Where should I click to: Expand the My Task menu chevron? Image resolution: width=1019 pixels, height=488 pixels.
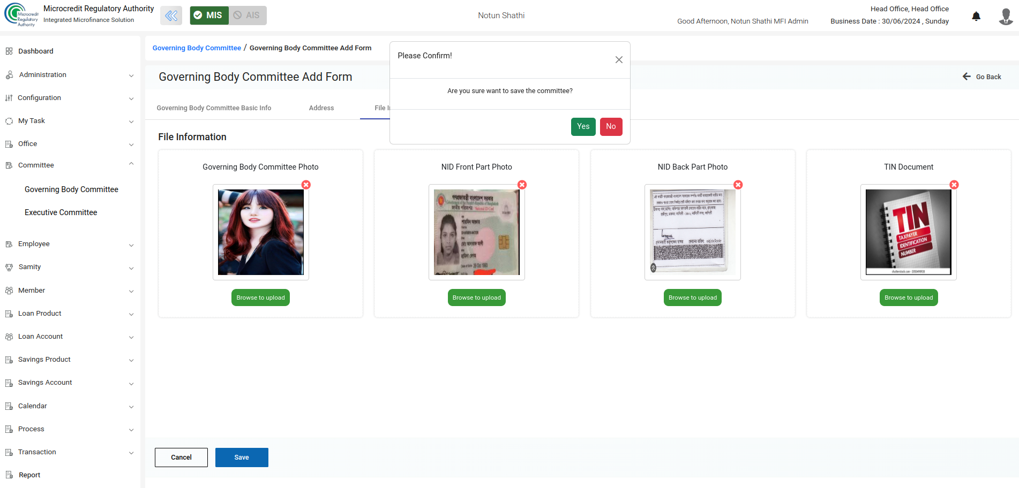(x=131, y=121)
